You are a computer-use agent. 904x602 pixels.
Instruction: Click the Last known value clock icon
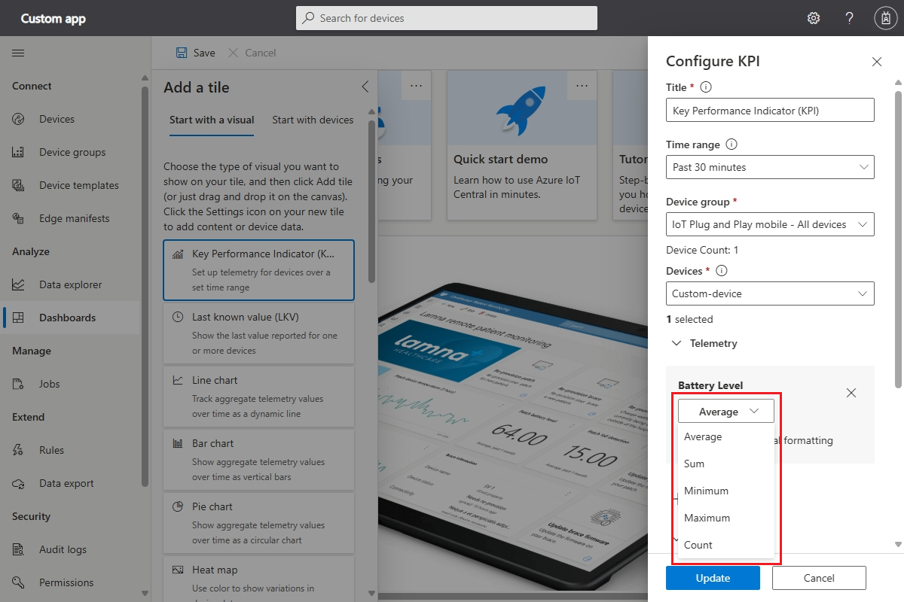point(178,318)
